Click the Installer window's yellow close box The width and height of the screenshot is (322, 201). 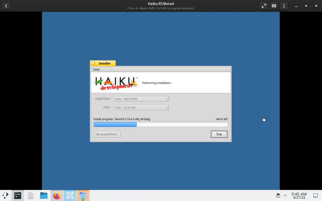93,63
